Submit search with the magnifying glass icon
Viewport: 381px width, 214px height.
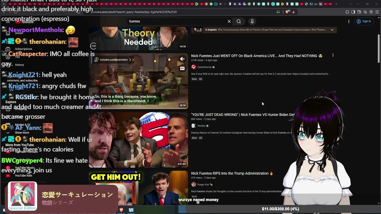pos(239,21)
